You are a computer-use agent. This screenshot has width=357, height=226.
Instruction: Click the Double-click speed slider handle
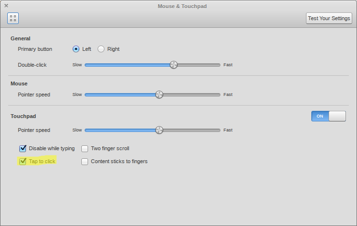click(x=174, y=65)
